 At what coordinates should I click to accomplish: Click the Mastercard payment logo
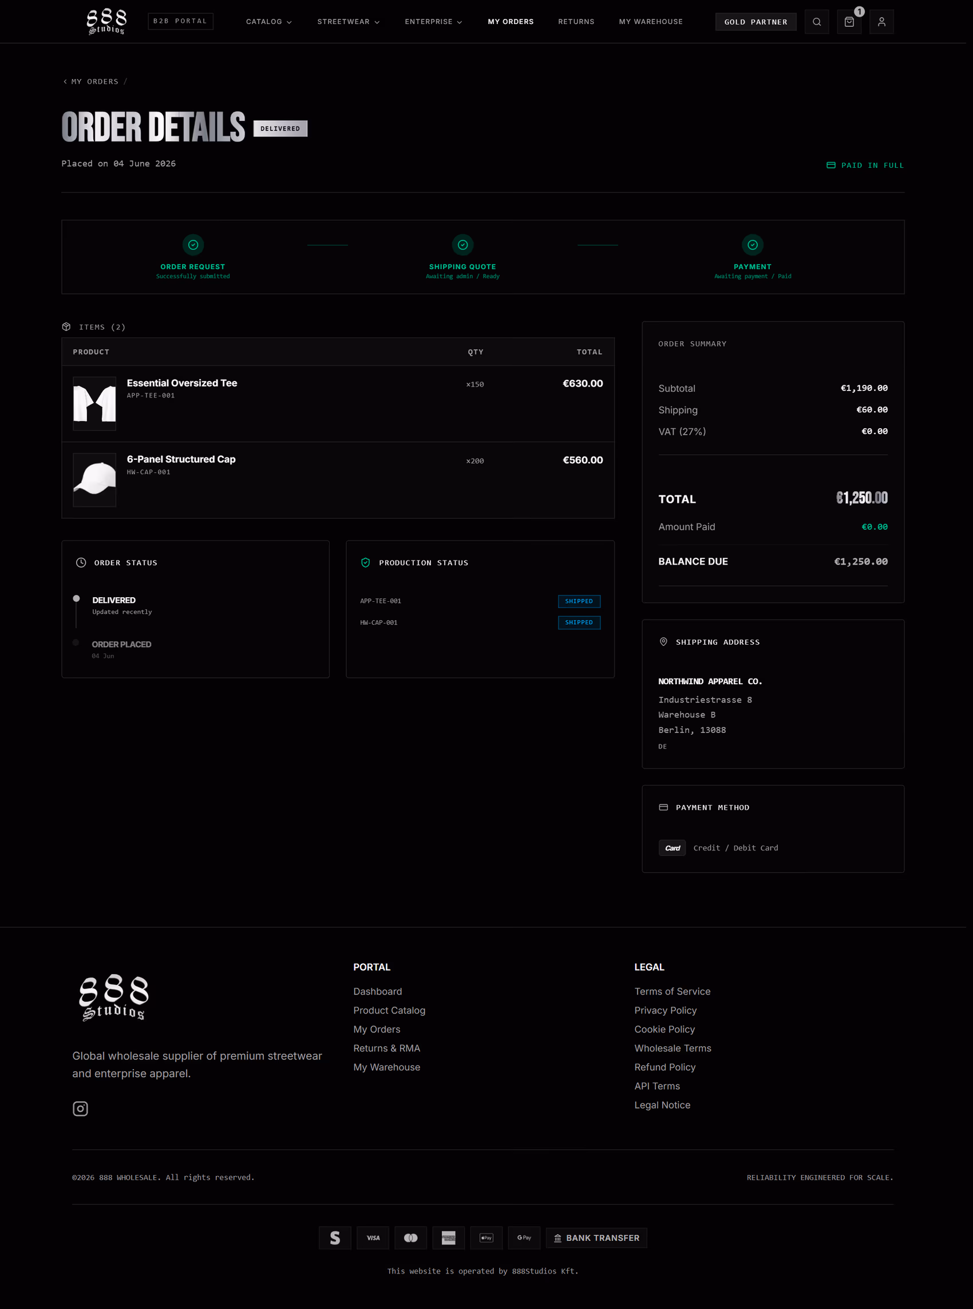[410, 1238]
